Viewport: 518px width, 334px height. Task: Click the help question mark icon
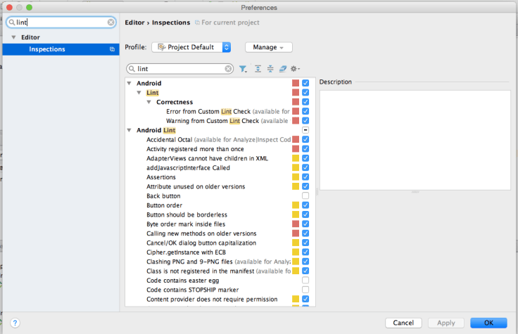14,322
